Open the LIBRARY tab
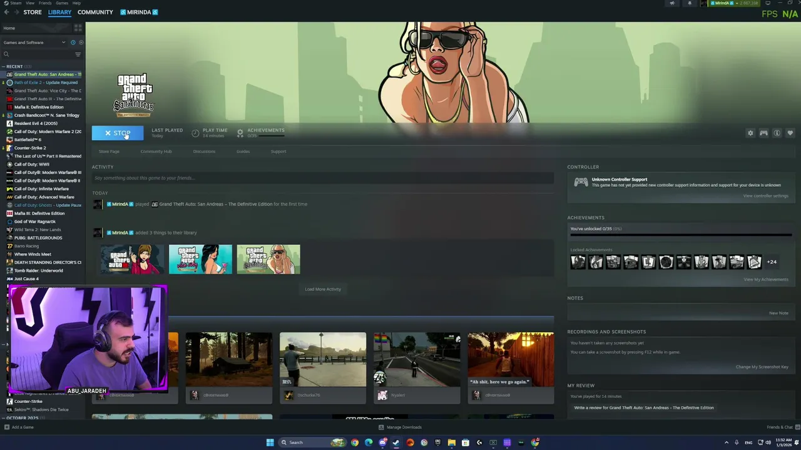 (x=59, y=12)
